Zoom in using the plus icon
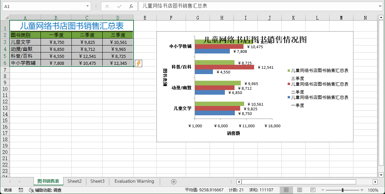Screen dimensions: 385x194 (362, 190)
